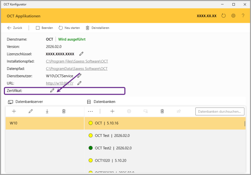Add a new Datenbankserver with the plus icon

[x=14, y=111]
